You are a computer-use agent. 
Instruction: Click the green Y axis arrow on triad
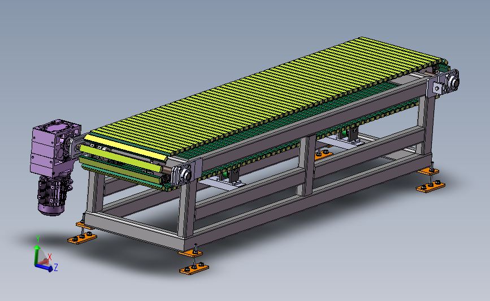tap(37, 255)
